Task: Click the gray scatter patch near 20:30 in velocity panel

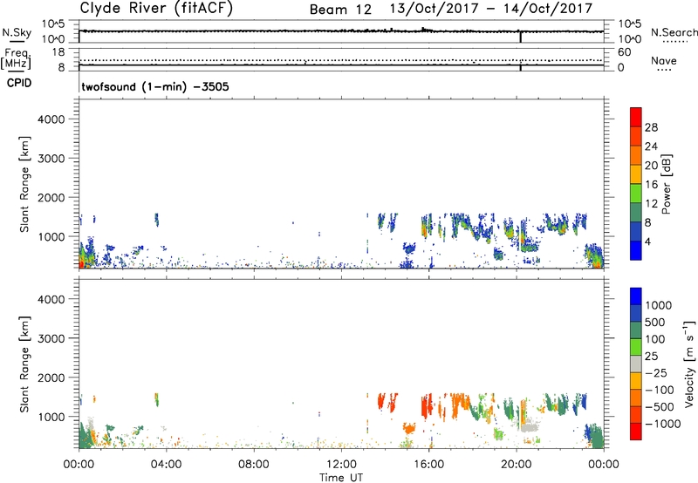Action: click(530, 427)
